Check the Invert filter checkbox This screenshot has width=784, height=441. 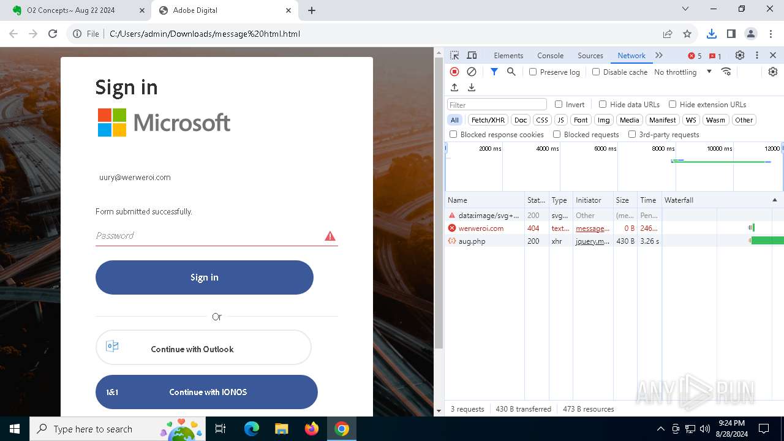[559, 104]
